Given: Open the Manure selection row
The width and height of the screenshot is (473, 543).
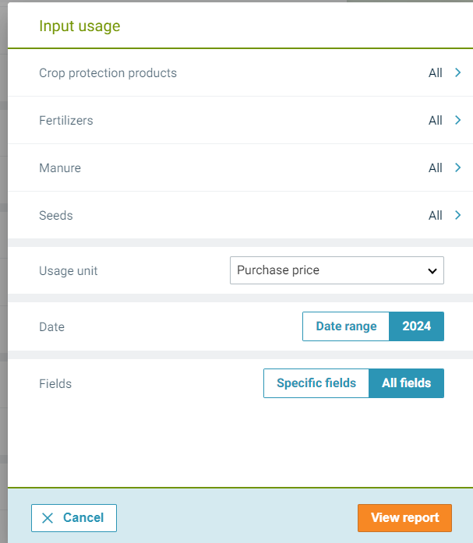Looking at the screenshot, I should (x=60, y=168).
